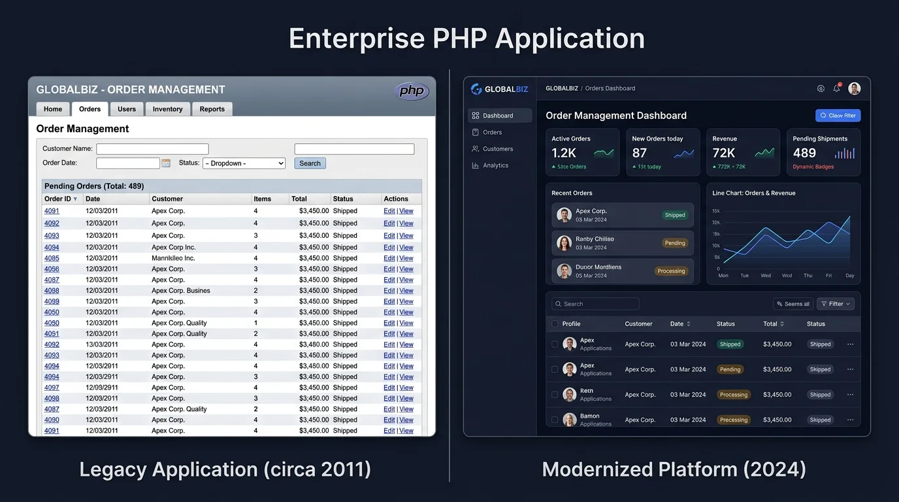The width and height of the screenshot is (899, 502).
Task: Click the Customers people icon in sidebar
Action: click(476, 148)
